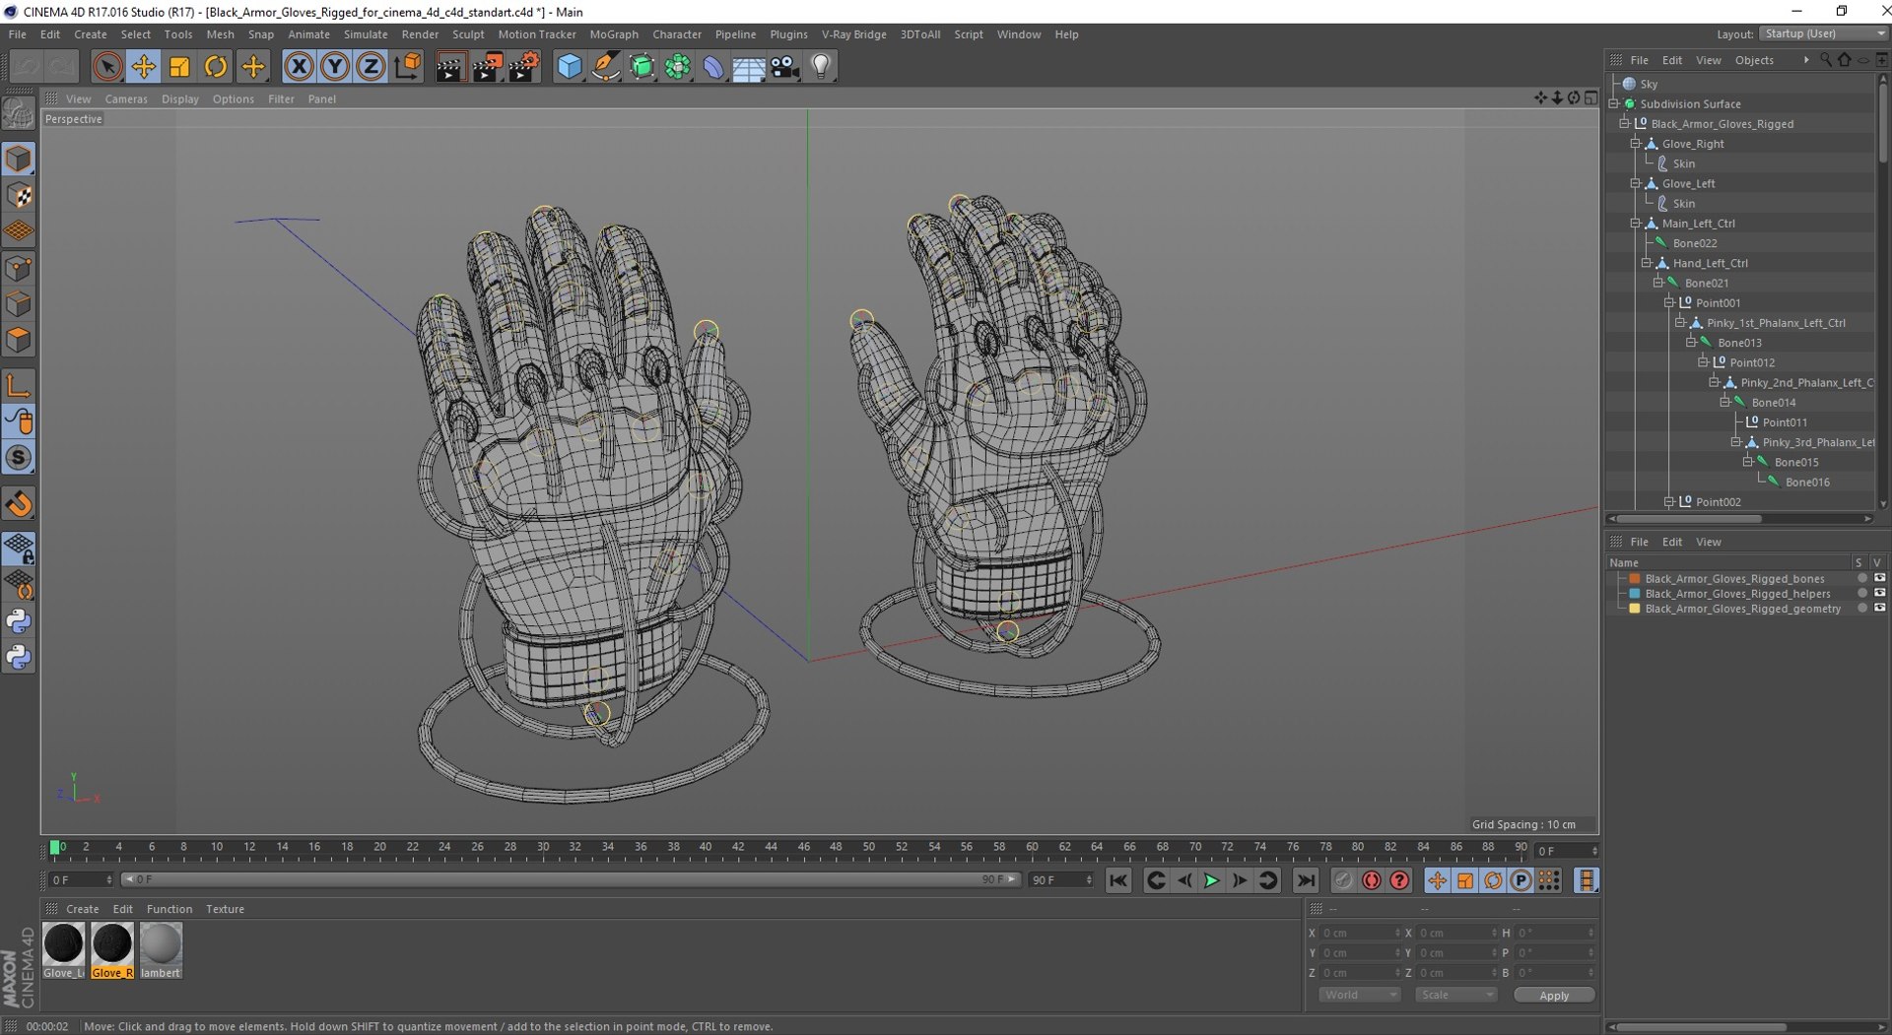Open the deformer objects
The height and width of the screenshot is (1035, 1892).
click(x=713, y=67)
